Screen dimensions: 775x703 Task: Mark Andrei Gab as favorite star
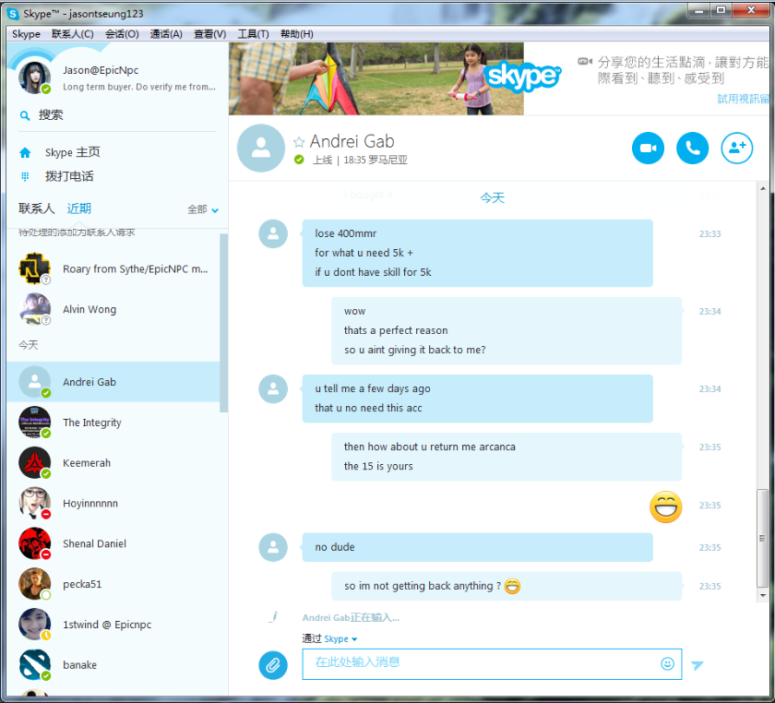pos(299,142)
